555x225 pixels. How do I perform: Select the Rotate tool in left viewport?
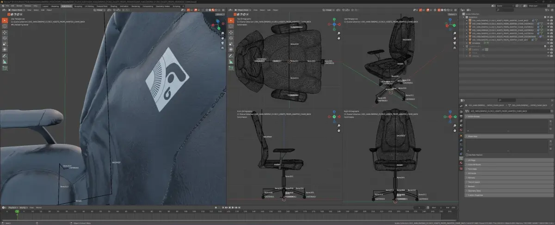pyautogui.click(x=5, y=38)
